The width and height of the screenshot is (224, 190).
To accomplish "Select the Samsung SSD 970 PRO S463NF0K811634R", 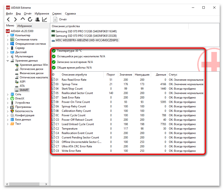I will [x=84, y=31].
